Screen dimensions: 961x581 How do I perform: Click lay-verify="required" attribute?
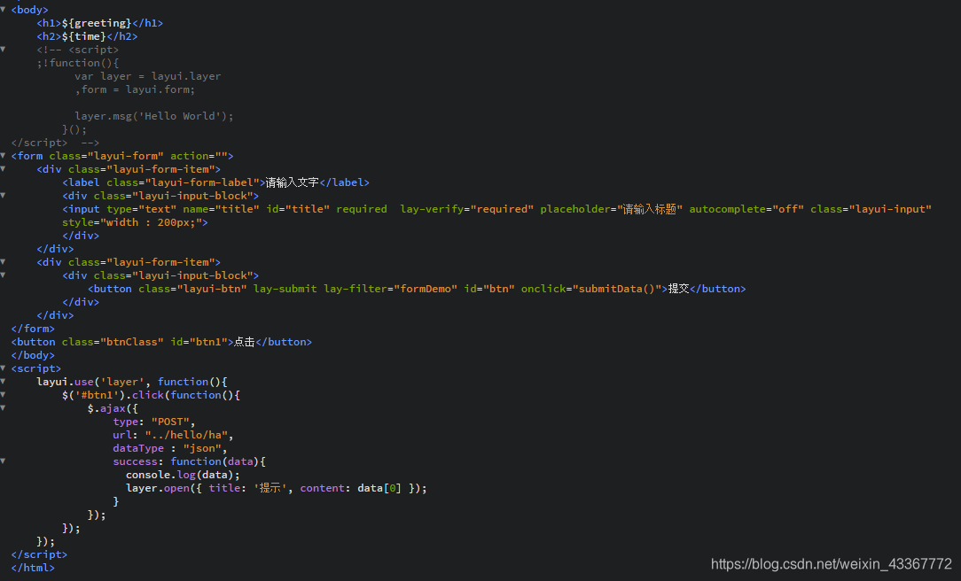[x=467, y=209]
